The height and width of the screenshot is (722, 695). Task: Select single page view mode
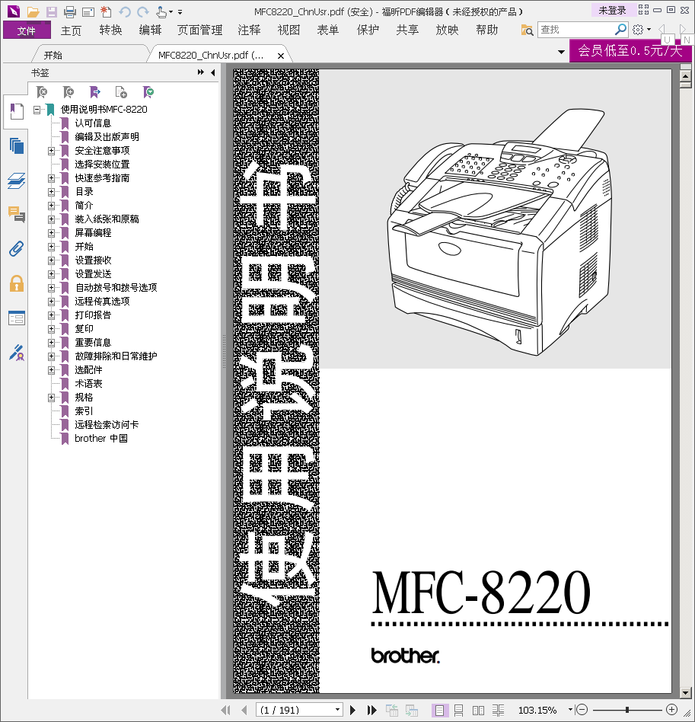point(439,711)
